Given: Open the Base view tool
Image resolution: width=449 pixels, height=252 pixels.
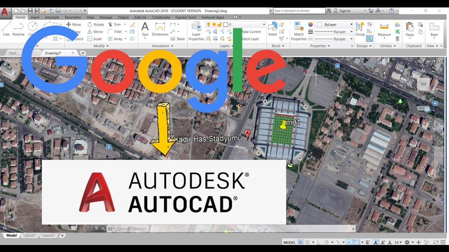Looking at the screenshot, I should coord(434,30).
